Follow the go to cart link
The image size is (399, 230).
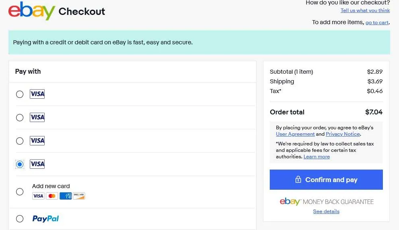pyautogui.click(x=377, y=23)
